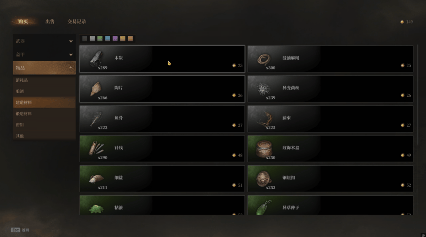The width and height of the screenshot is (426, 237).
Task: Click the copper button (铜纽扣) icon
Action: pos(263,178)
